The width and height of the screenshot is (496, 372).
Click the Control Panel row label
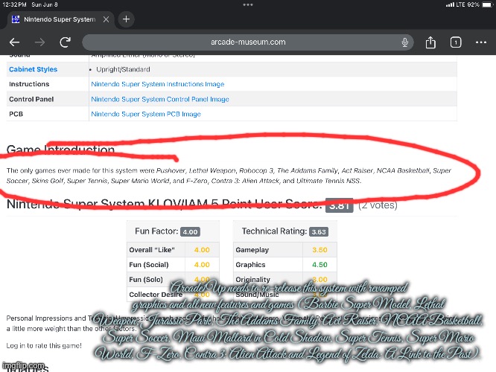coord(31,99)
